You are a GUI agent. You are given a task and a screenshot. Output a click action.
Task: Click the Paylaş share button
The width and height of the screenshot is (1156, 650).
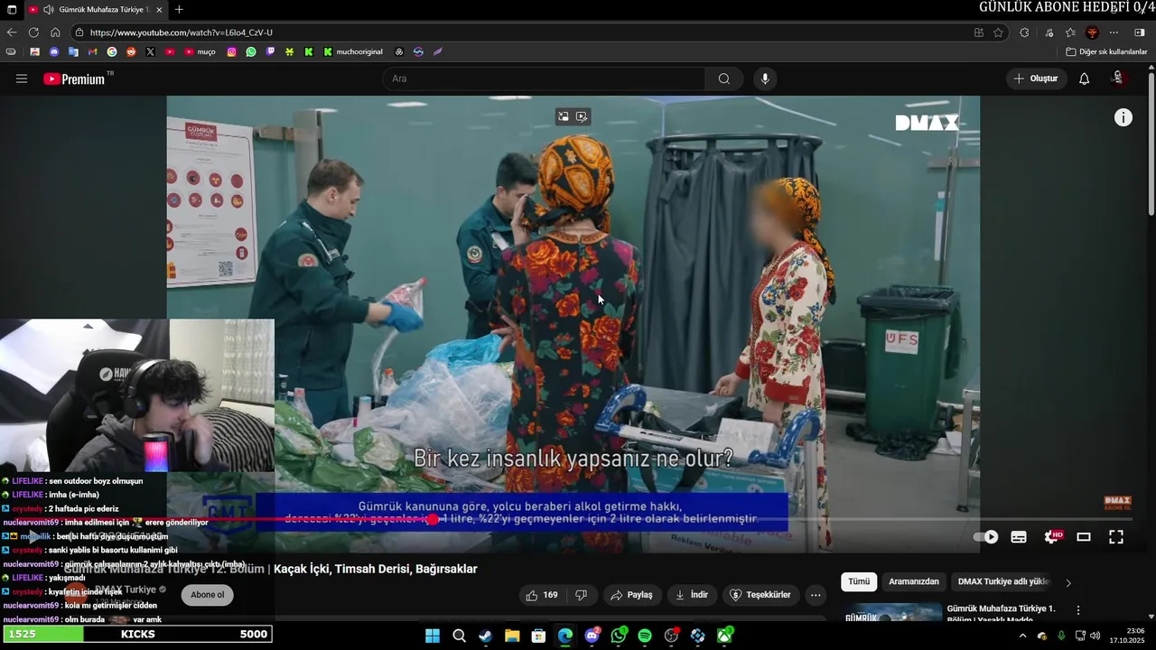631,595
